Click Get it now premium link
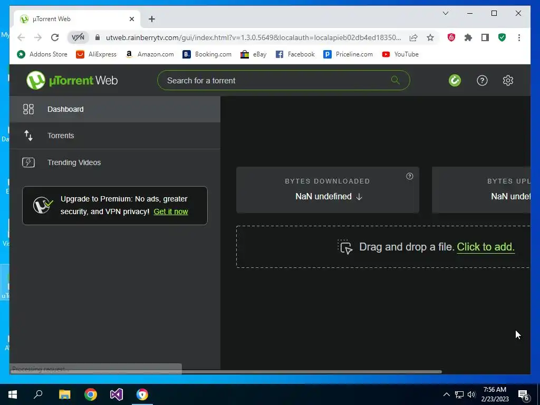Screen dimensions: 540x405 click(171, 211)
